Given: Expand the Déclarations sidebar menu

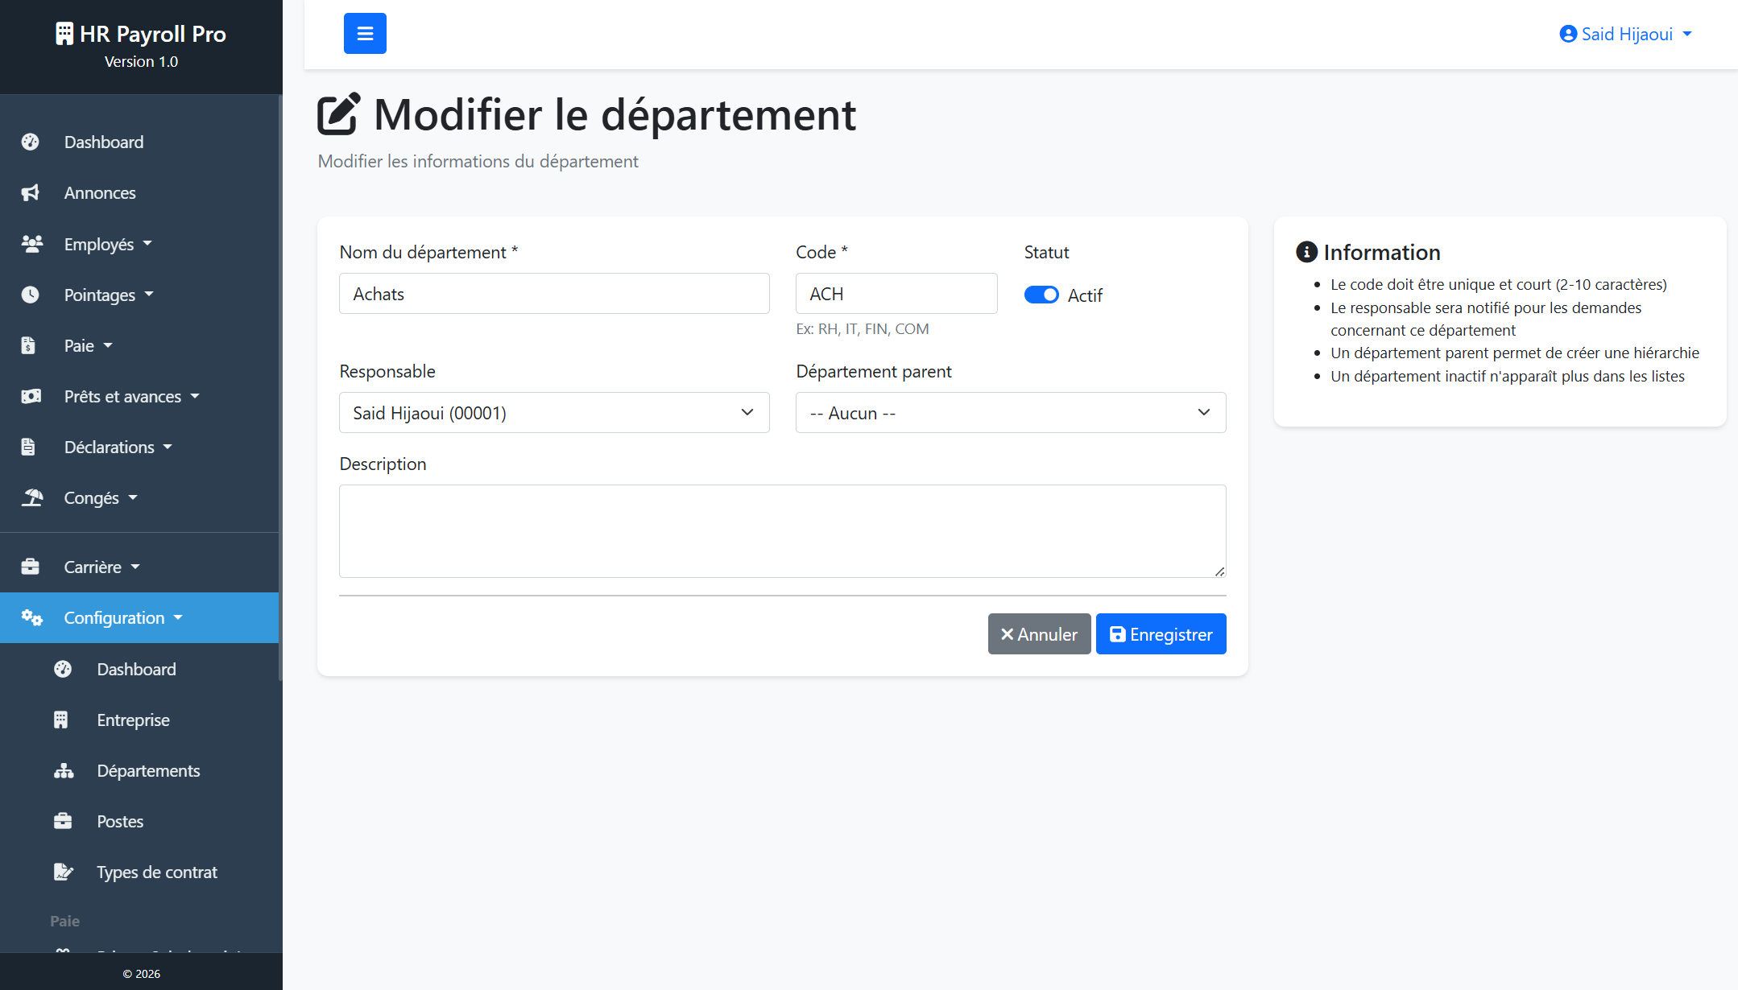Looking at the screenshot, I should [x=139, y=447].
